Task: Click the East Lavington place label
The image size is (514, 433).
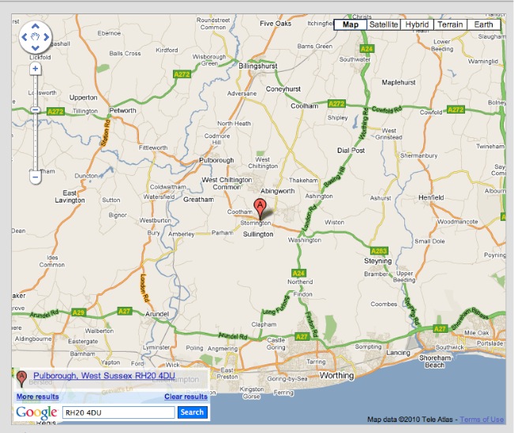Action: [69, 196]
